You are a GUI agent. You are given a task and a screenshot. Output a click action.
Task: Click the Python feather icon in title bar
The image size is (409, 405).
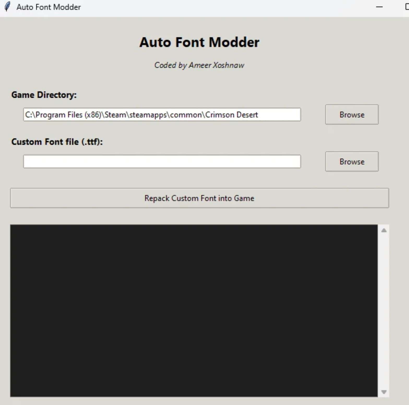coord(7,7)
